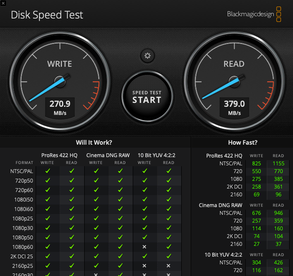Click the write speed gauge needle
The width and height of the screenshot is (293, 276).
point(48,89)
